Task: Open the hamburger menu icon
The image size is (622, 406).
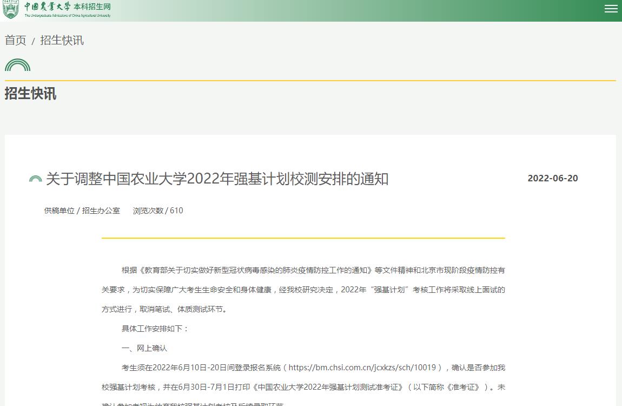Action: click(x=611, y=9)
